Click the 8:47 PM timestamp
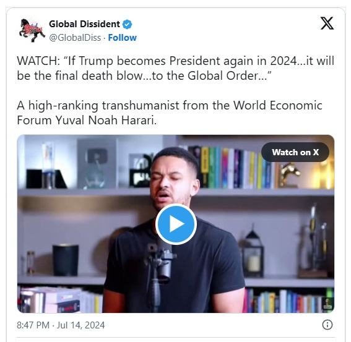Image resolution: width=351 pixels, height=342 pixels. point(33,325)
